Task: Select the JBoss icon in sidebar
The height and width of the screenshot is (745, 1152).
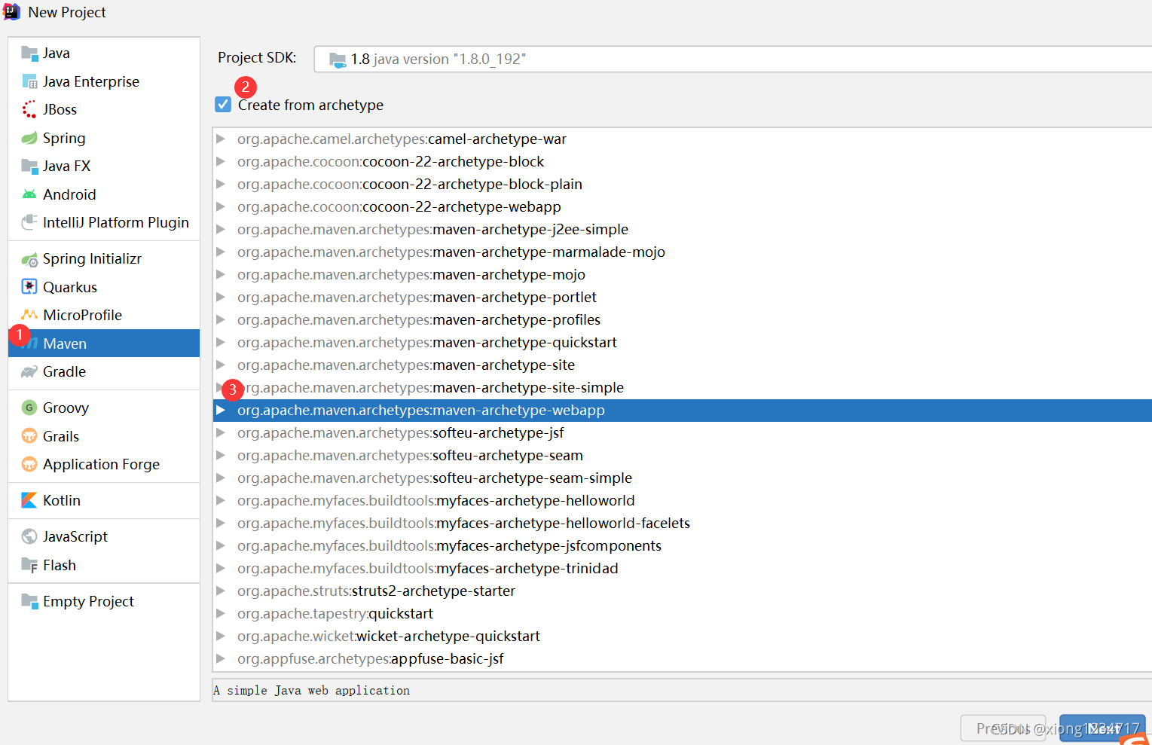Action: [29, 109]
